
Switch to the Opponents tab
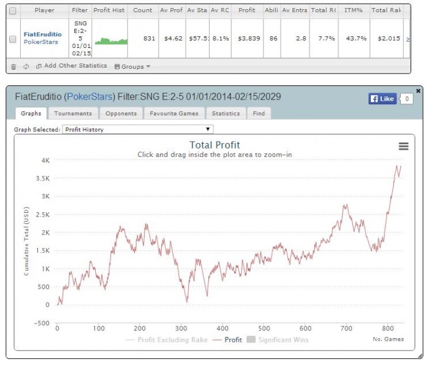pos(121,114)
